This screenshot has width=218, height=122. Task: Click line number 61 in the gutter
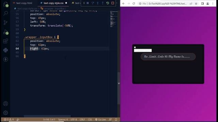(17, 37)
